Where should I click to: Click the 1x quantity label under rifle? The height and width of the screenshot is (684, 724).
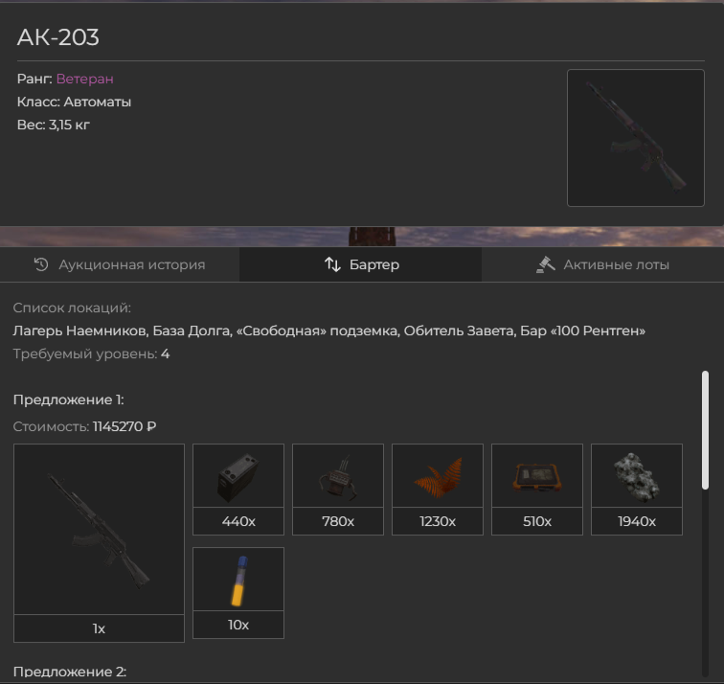coord(99,628)
